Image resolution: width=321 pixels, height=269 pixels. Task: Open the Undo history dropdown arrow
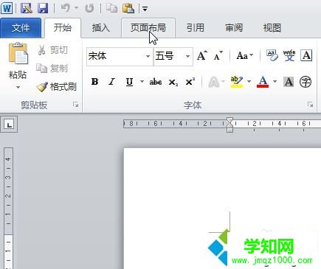[76, 8]
